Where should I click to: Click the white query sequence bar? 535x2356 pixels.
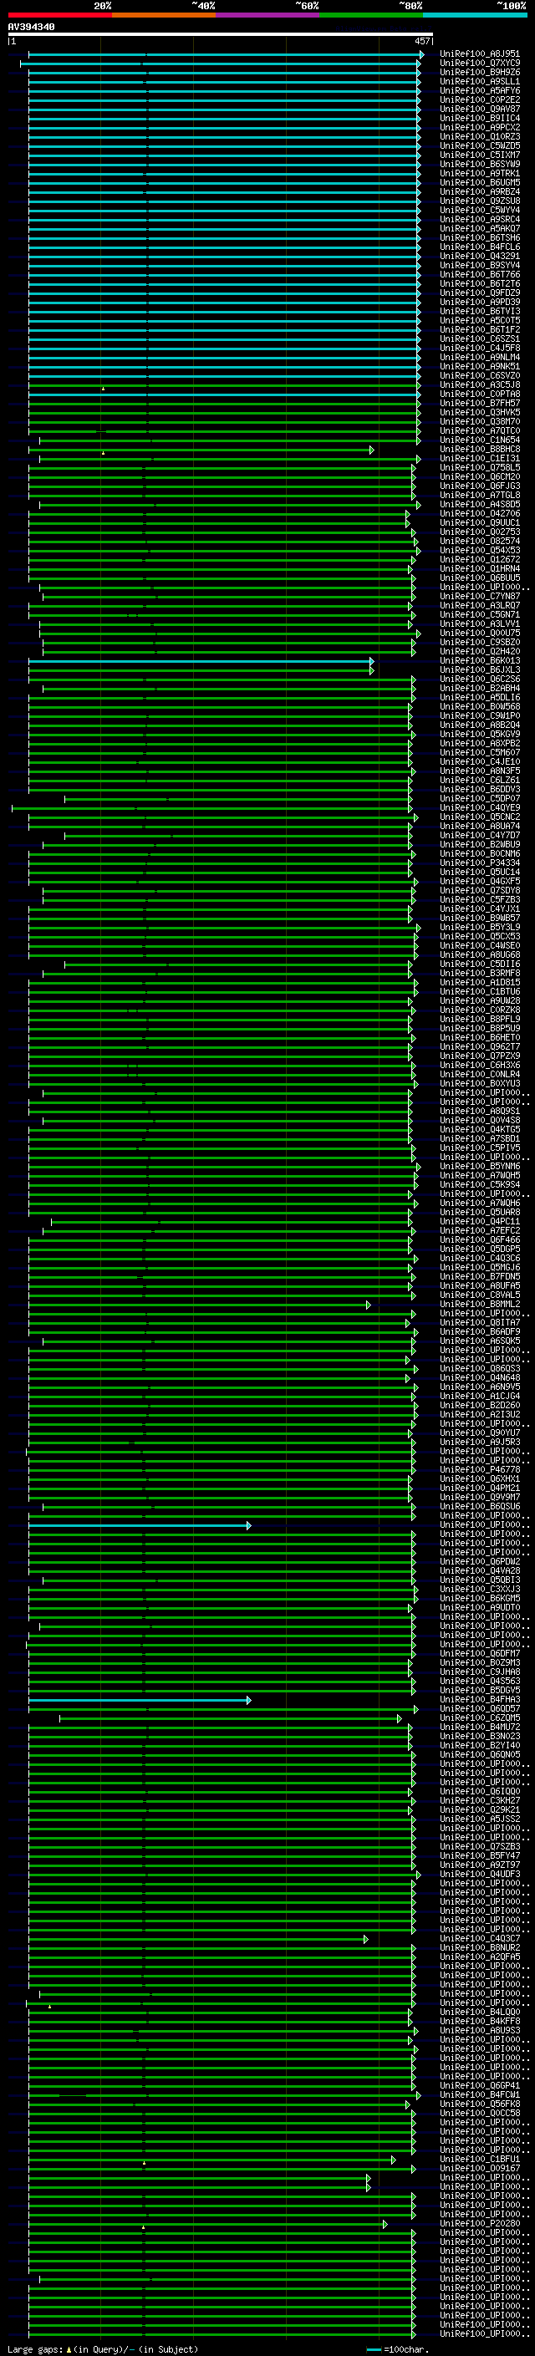point(221,35)
